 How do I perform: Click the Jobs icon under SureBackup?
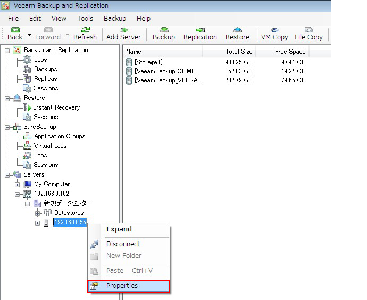point(27,155)
